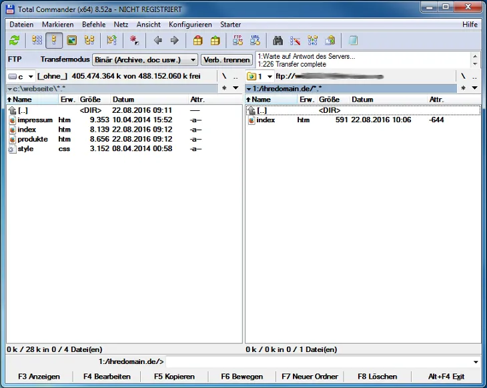Click the command line input field
Screen dimensions: 487x388
[x=320, y=362]
